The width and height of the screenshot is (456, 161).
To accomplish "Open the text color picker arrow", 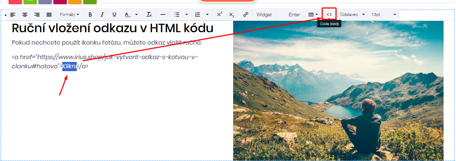I will click(x=136, y=15).
